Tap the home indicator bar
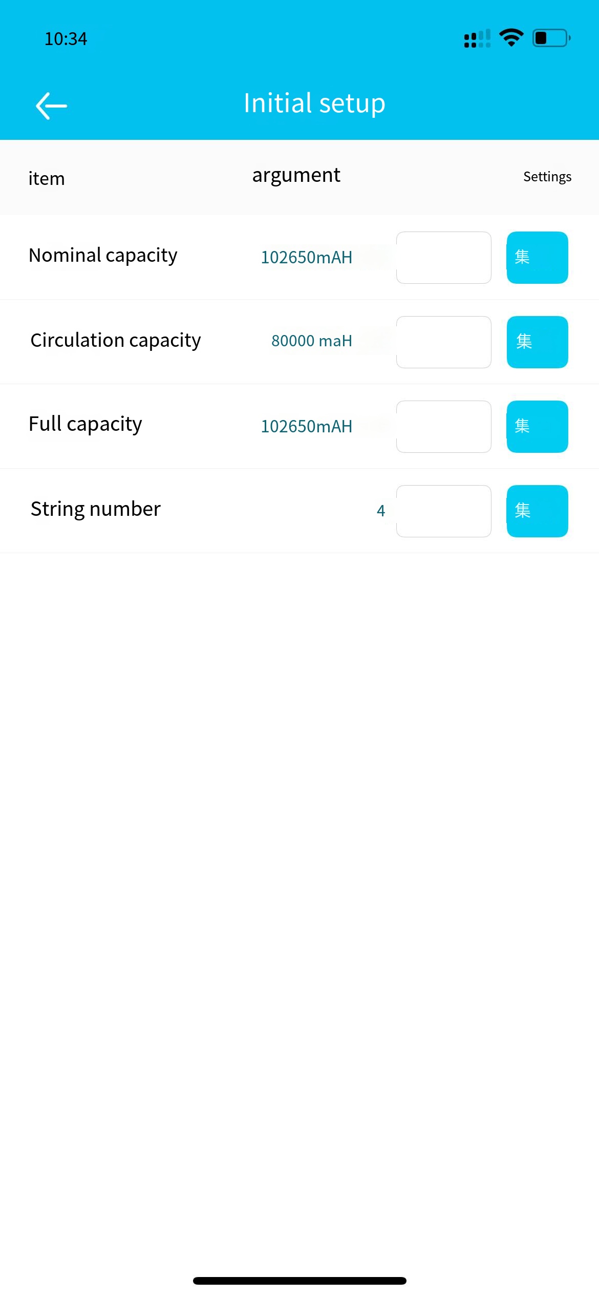Image resolution: width=599 pixels, height=1297 pixels. pos(299,1281)
